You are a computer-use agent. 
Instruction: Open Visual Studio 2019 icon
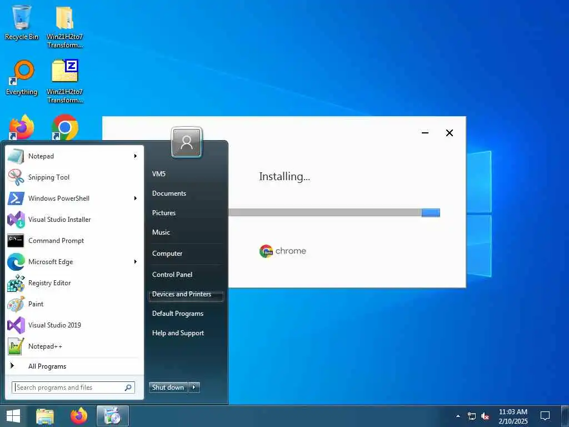pyautogui.click(x=16, y=325)
